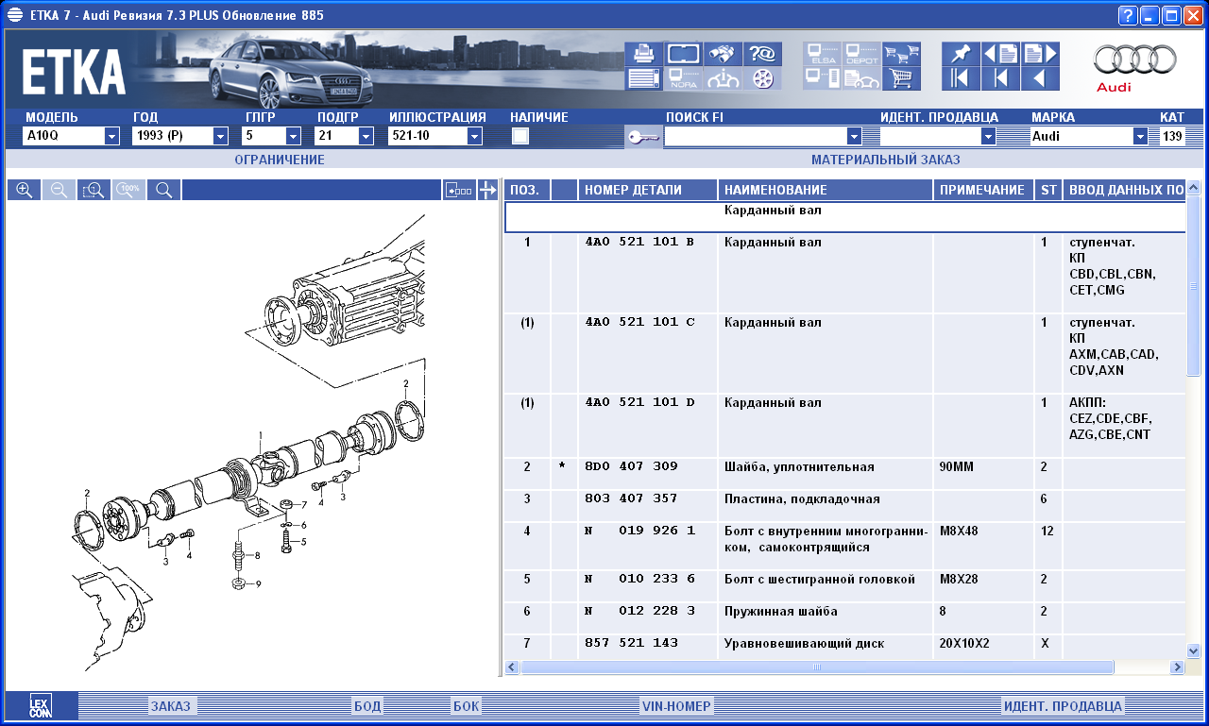This screenshot has width=1209, height=726.
Task: Click the БОК button
Action: click(x=467, y=706)
